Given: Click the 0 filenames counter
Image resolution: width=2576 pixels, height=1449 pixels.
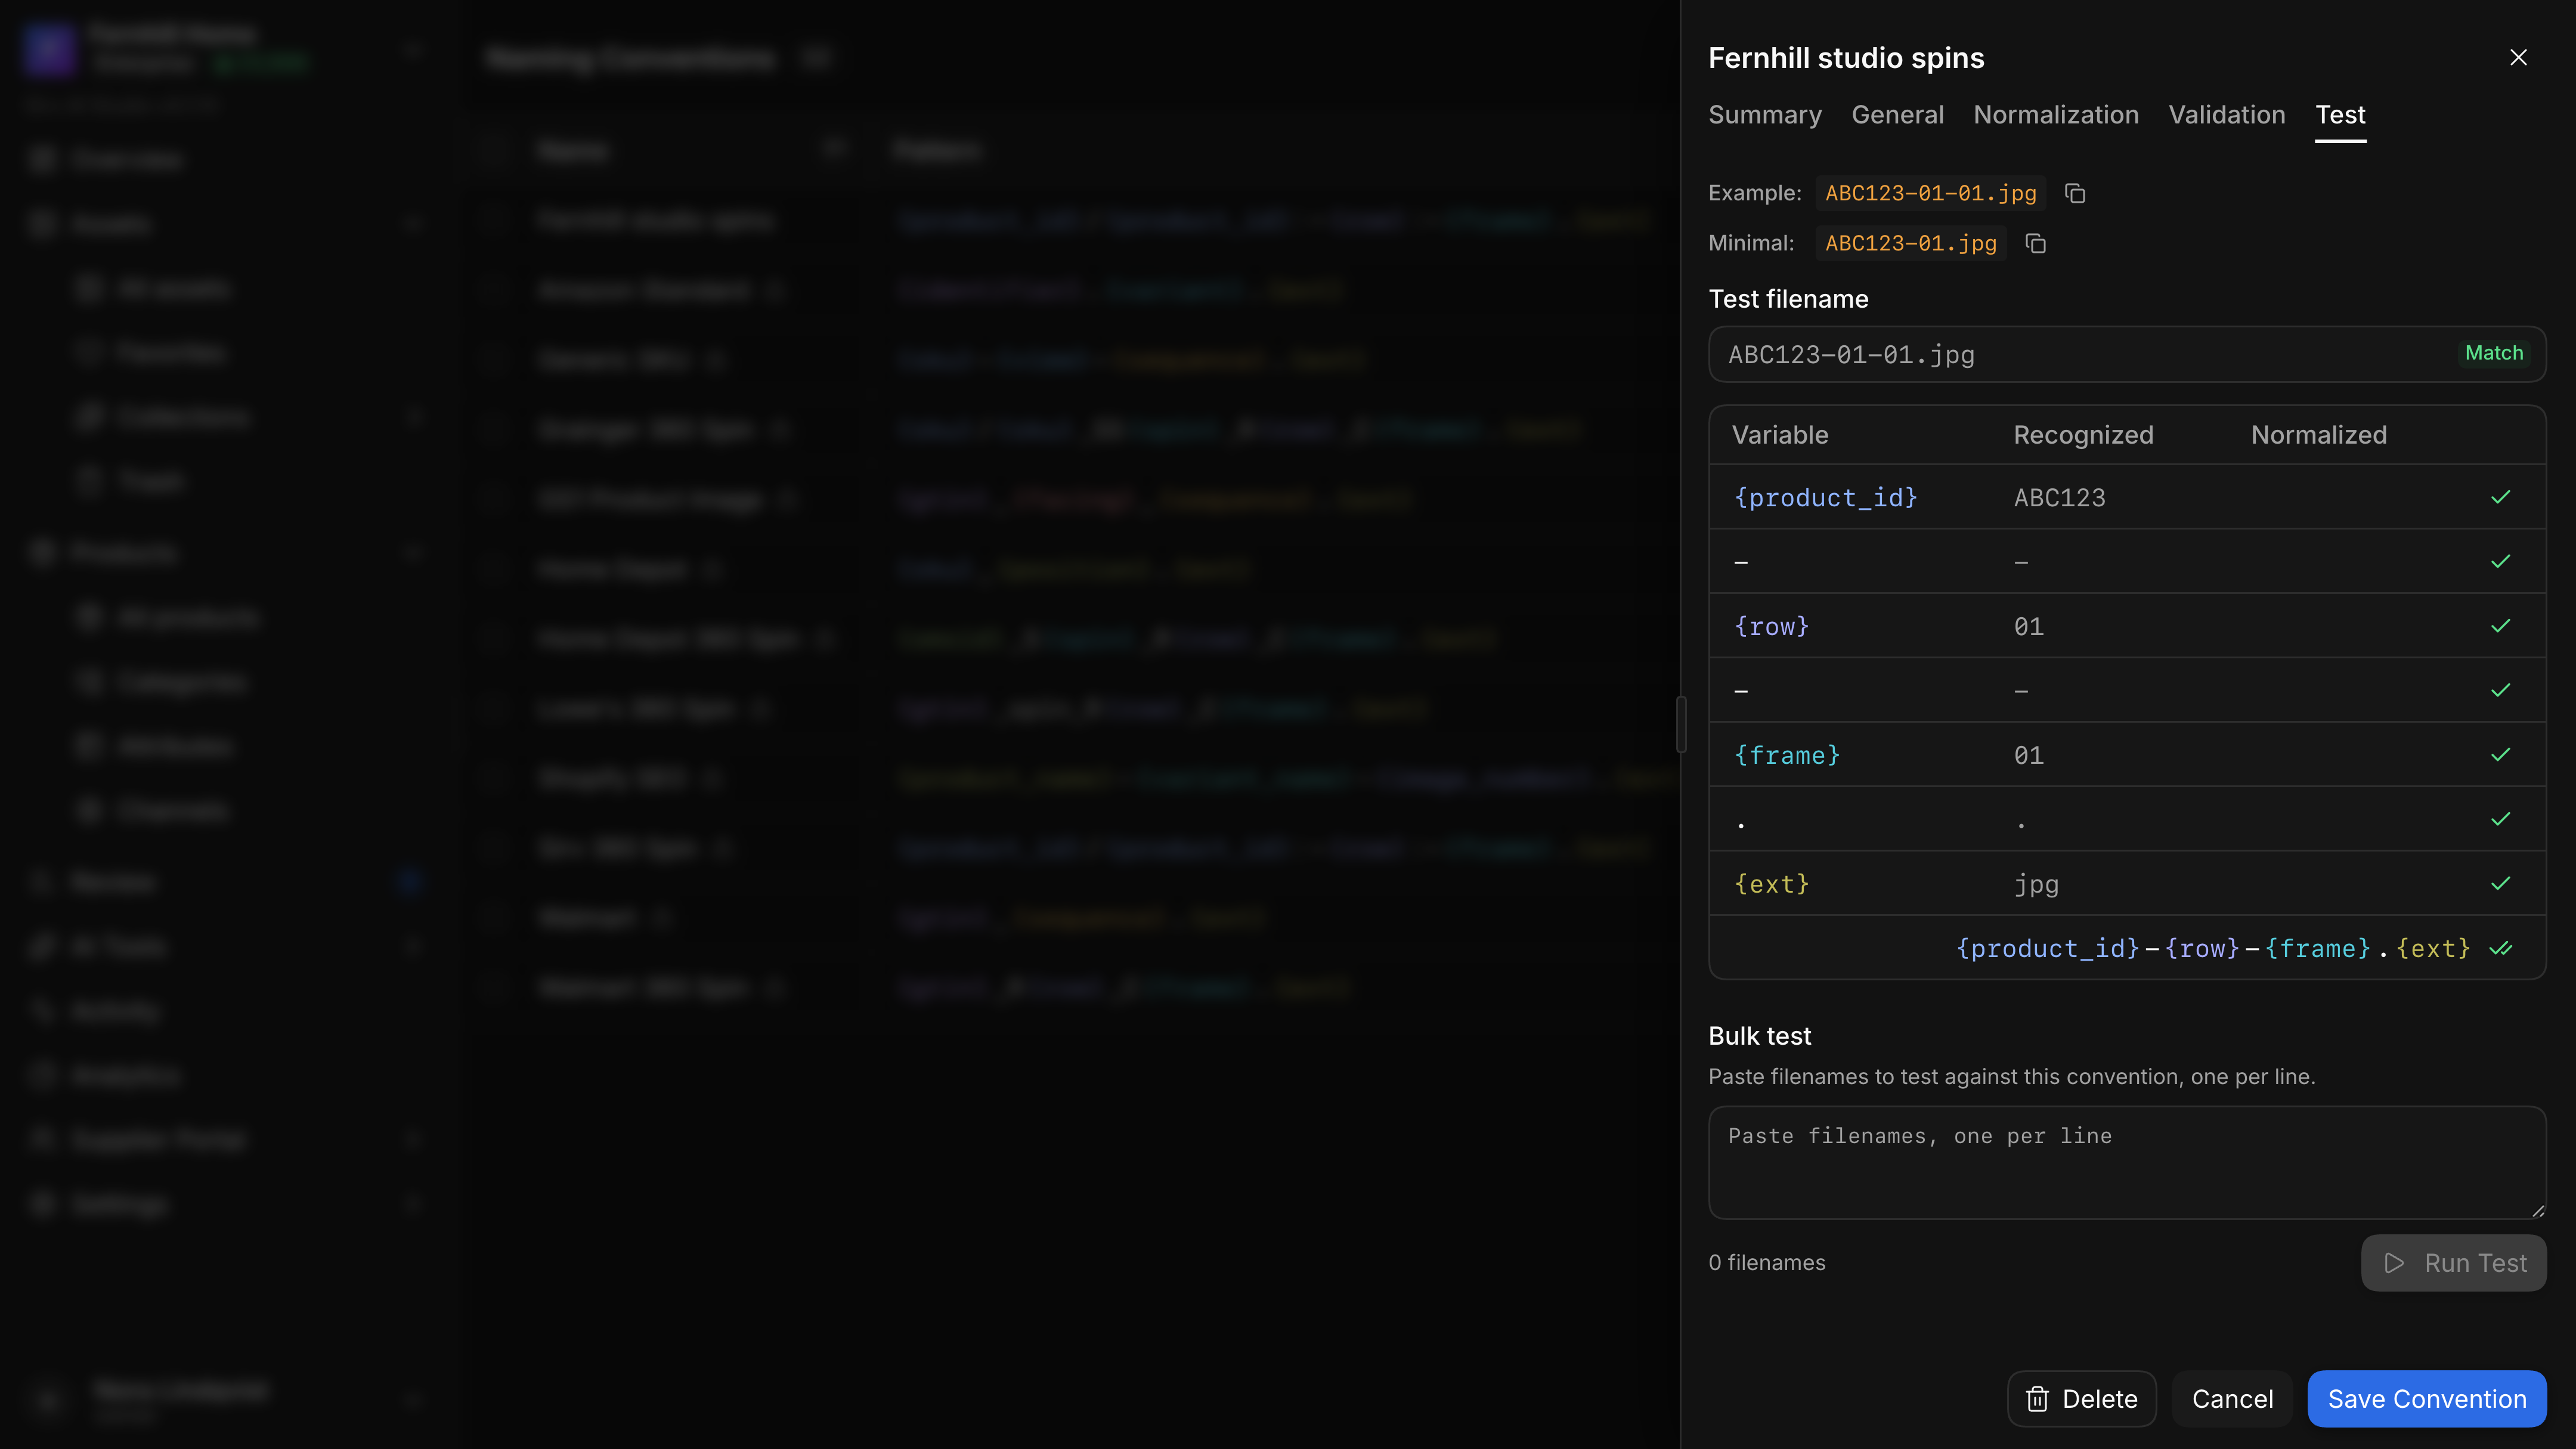Looking at the screenshot, I should tap(1766, 1263).
